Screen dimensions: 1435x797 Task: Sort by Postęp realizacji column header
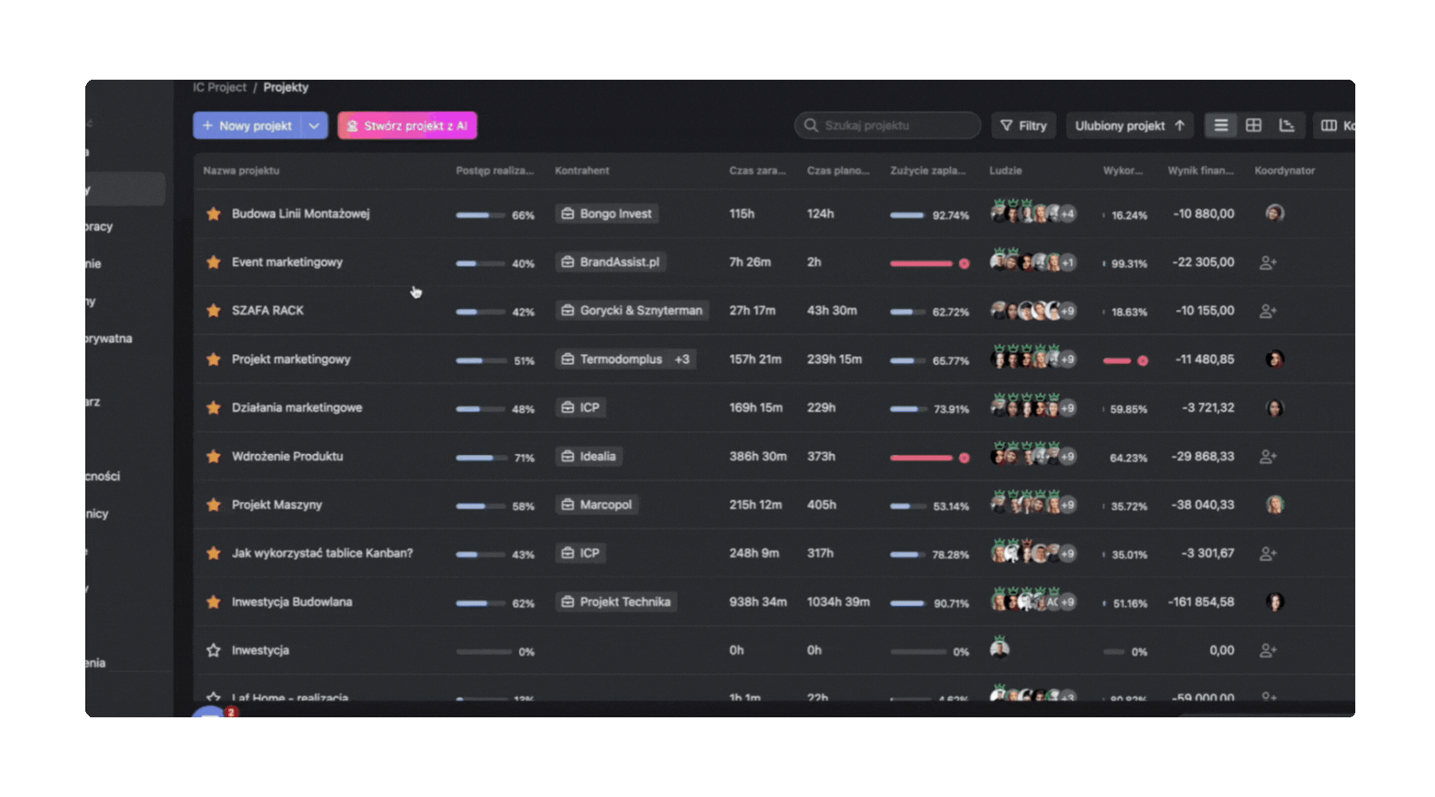point(495,171)
